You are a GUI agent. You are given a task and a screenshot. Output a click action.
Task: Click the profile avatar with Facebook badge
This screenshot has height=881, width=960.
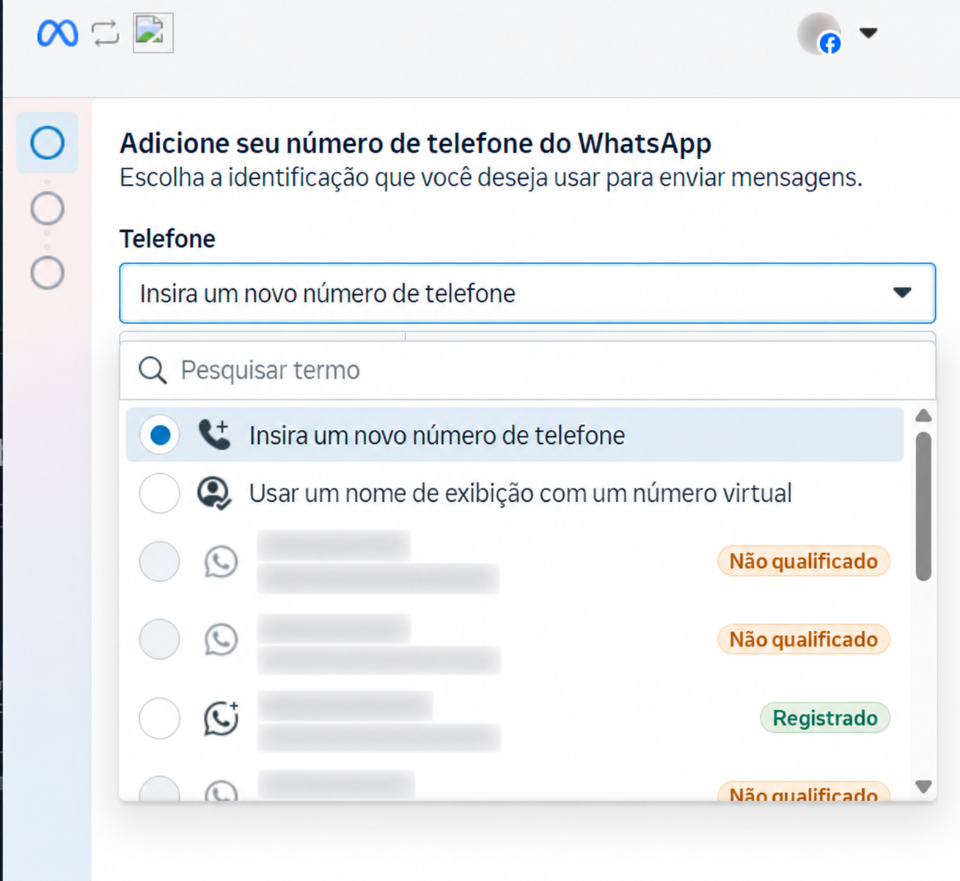819,34
